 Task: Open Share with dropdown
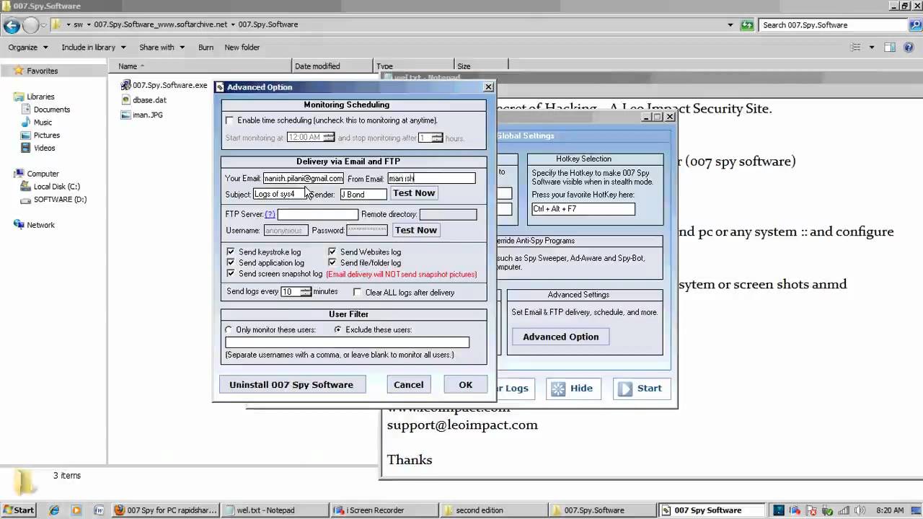(x=162, y=48)
